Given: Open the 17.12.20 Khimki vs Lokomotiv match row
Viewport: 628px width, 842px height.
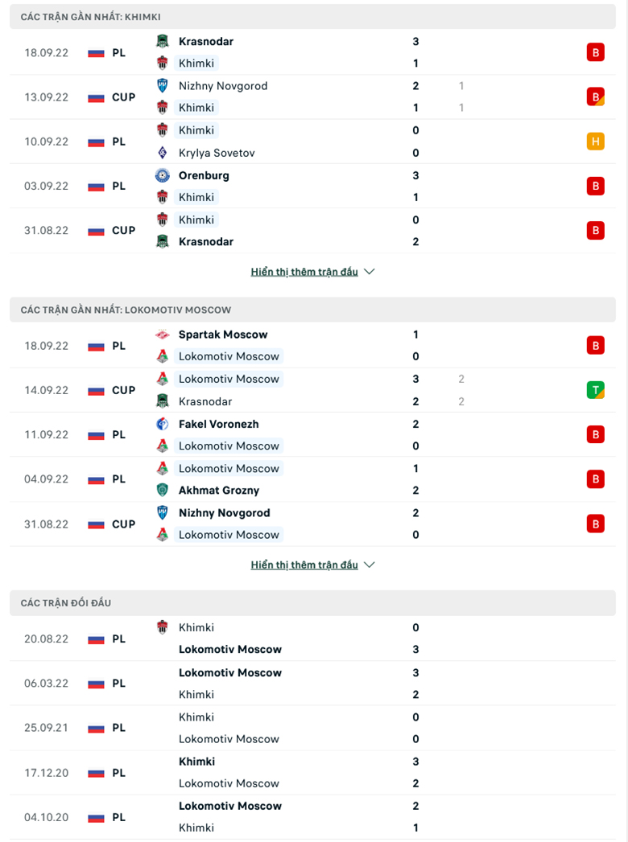Looking at the screenshot, I should (313, 773).
